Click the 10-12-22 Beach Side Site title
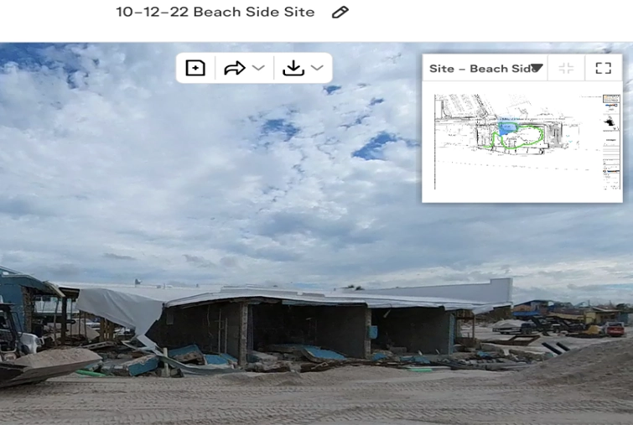The image size is (633, 425). coord(215,12)
